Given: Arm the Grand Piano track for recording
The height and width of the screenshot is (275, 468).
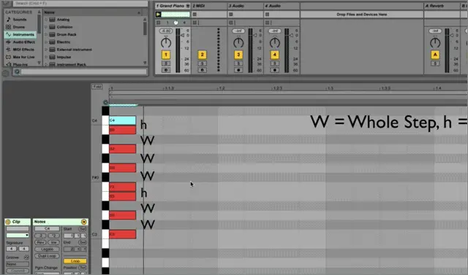Looking at the screenshot, I should (x=166, y=70).
